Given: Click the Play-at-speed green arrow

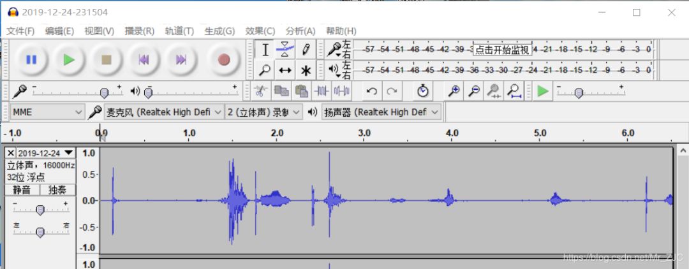Looking at the screenshot, I should tap(543, 91).
